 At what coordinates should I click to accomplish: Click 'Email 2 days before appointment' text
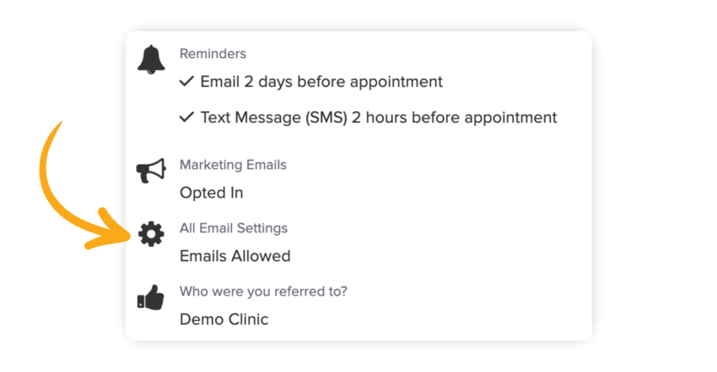coord(321,82)
